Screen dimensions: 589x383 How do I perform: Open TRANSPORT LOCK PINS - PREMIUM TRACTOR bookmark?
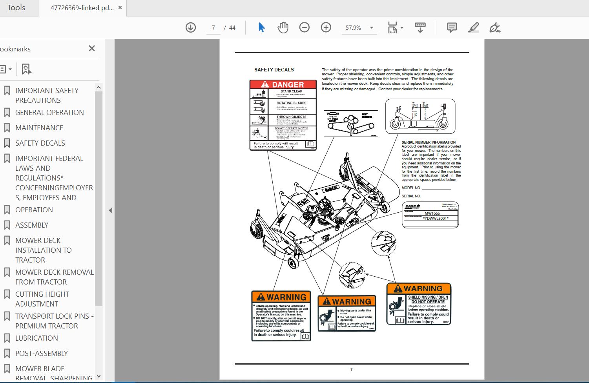[x=55, y=321]
